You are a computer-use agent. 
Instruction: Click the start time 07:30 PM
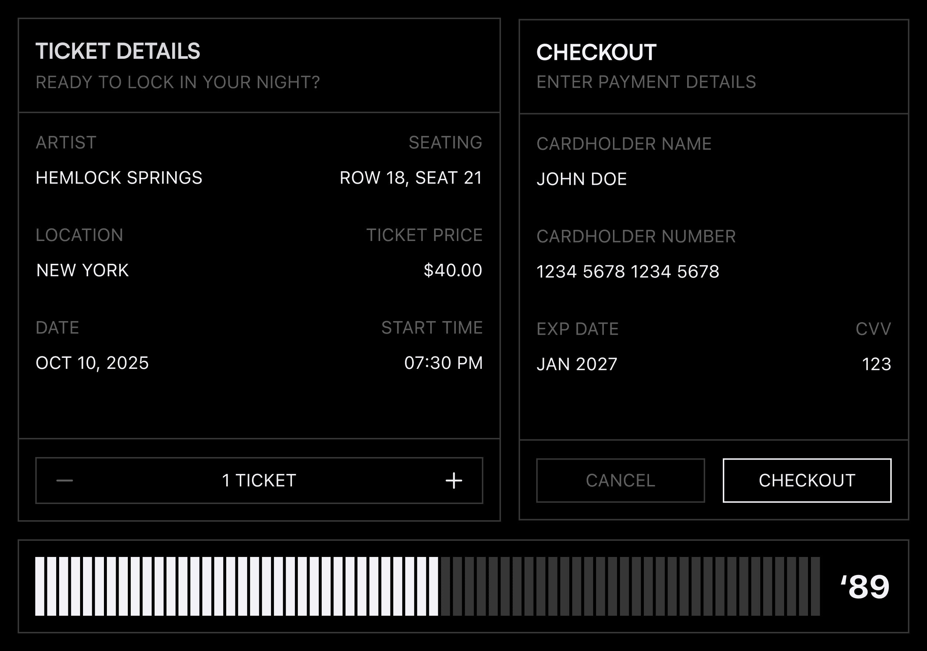(x=443, y=363)
